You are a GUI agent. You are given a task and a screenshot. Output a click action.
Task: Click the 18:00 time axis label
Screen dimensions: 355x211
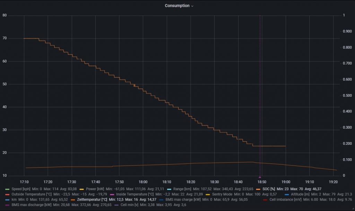143,182
